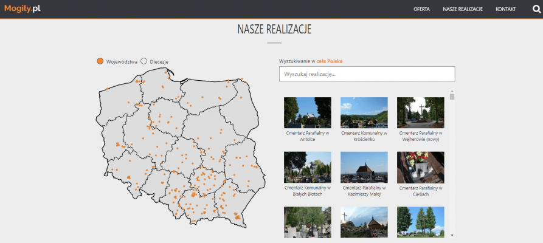Click the results list scrollbar thumb
543x243 pixels.
[x=452, y=97]
